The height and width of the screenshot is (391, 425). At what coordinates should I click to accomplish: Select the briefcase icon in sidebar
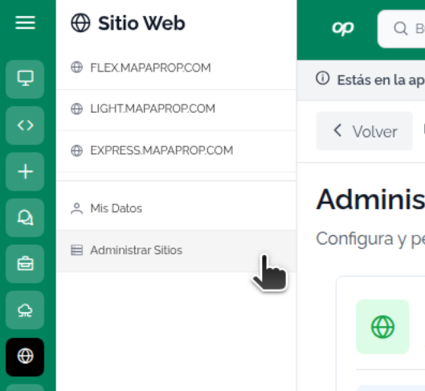point(25,264)
